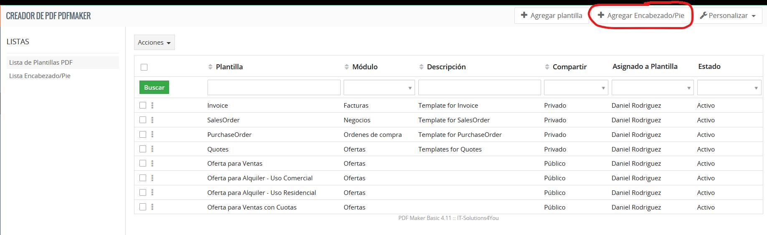The width and height of the screenshot is (767, 235).
Task: Select Lista de Plantillas PDF in the sidebar
Action: 41,63
